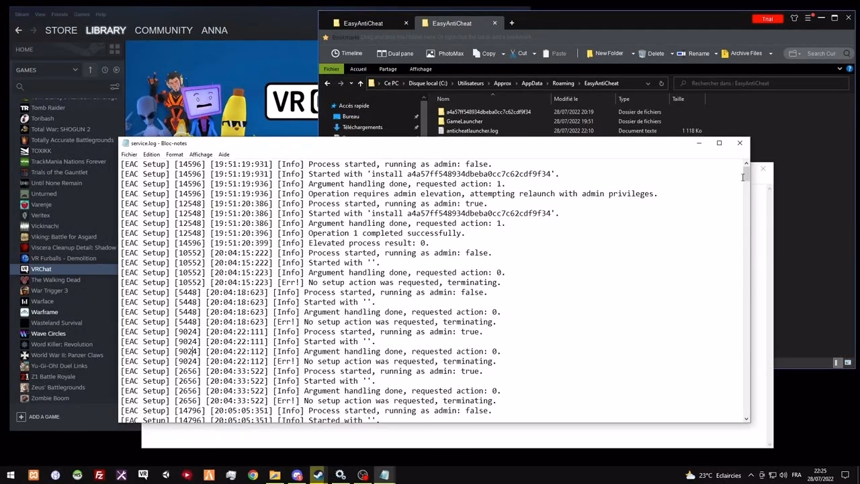The width and height of the screenshot is (860, 484).
Task: Open FileZilla from the taskbar
Action: (x=99, y=475)
